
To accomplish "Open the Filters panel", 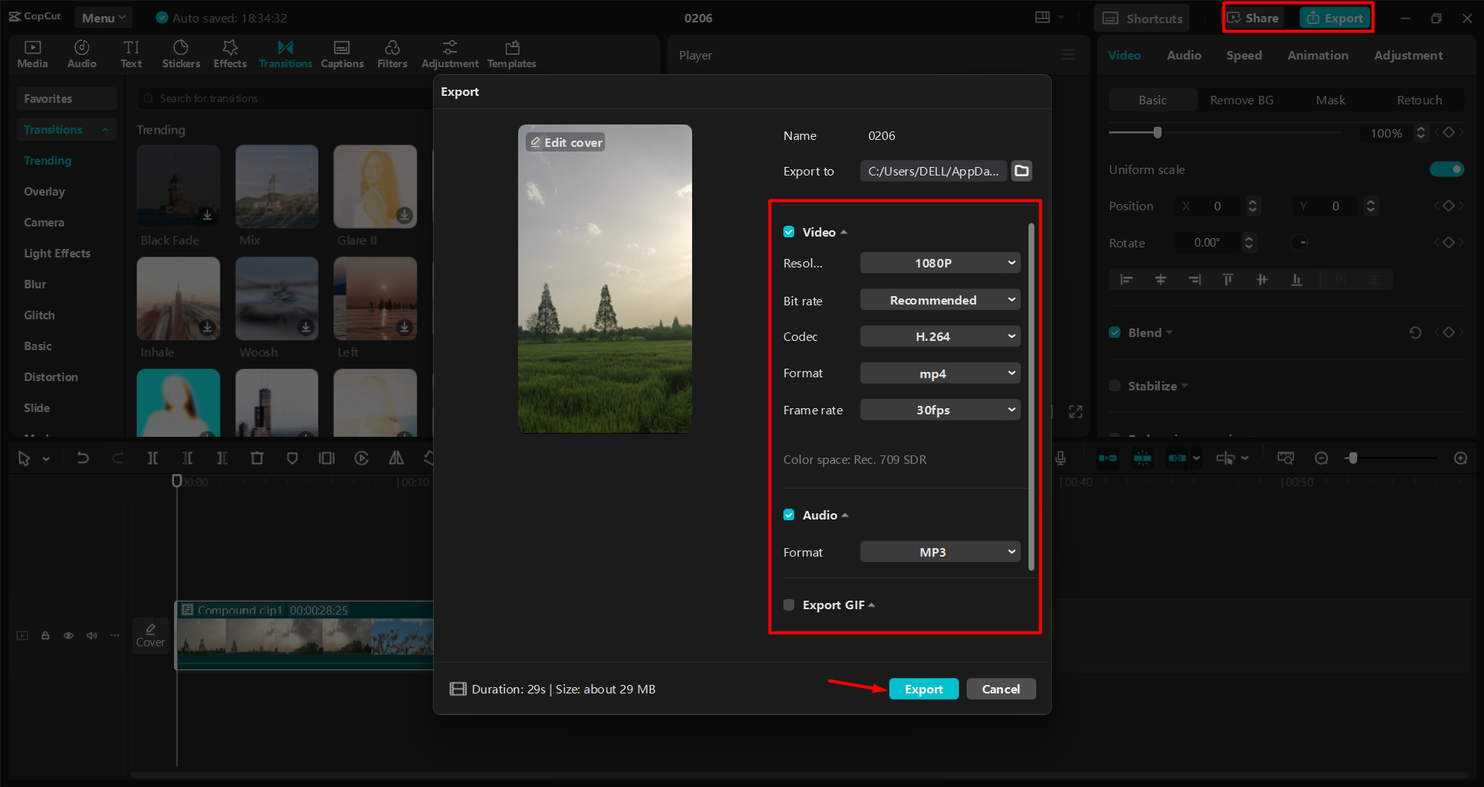I will click(x=392, y=53).
